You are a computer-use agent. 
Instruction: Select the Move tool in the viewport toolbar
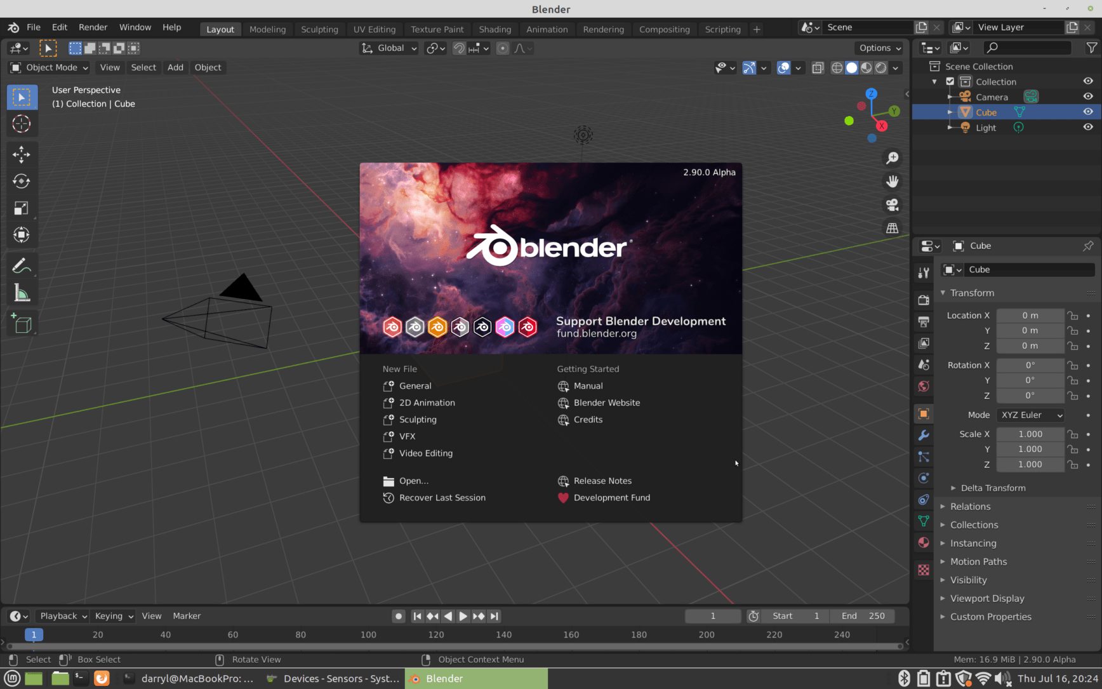[x=22, y=154]
